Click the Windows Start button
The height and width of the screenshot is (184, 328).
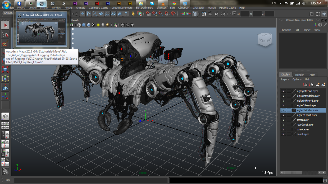6,4
